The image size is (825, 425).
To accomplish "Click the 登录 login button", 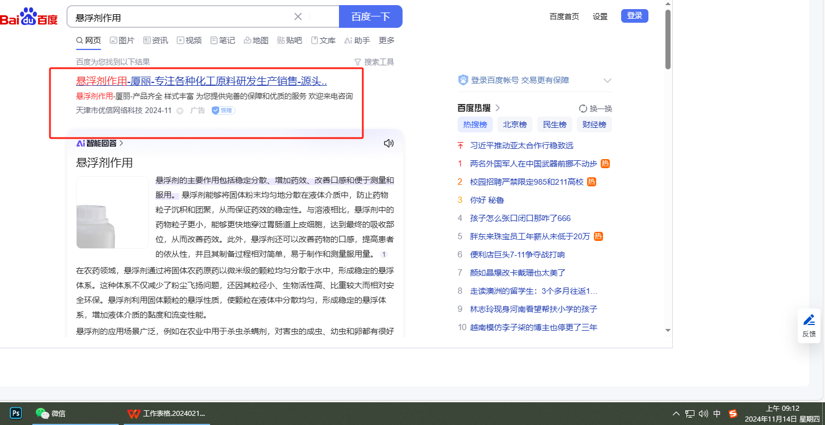I will (x=634, y=16).
